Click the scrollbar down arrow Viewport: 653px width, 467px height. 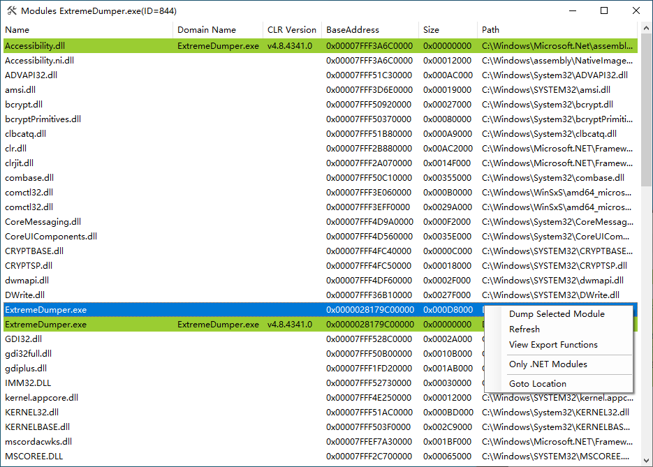coord(646,461)
